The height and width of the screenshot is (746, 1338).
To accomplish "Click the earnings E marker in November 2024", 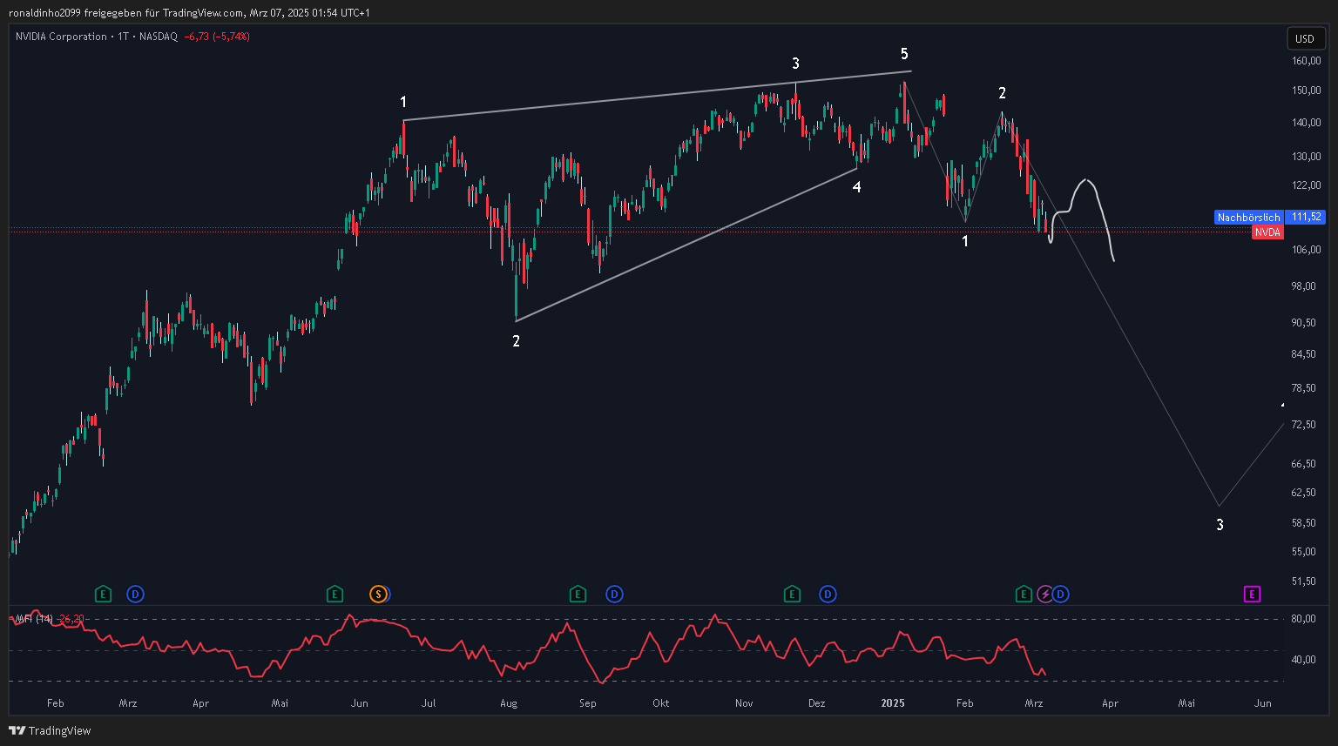I will point(792,595).
